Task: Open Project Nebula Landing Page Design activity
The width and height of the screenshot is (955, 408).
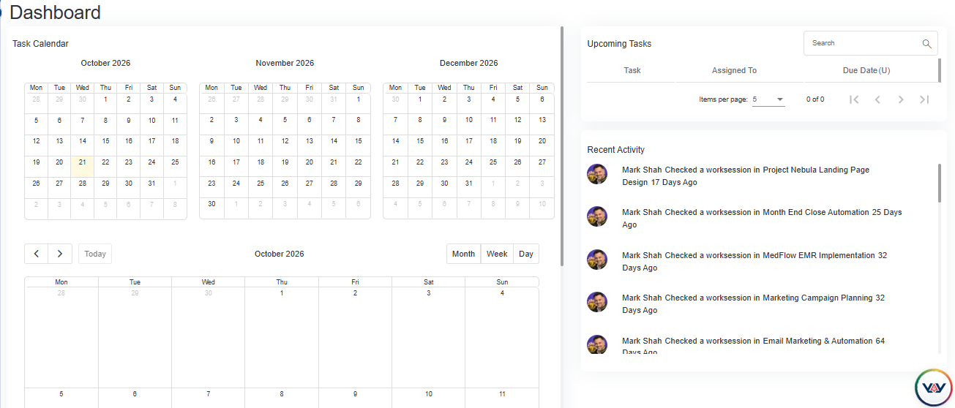Action: 746,175
